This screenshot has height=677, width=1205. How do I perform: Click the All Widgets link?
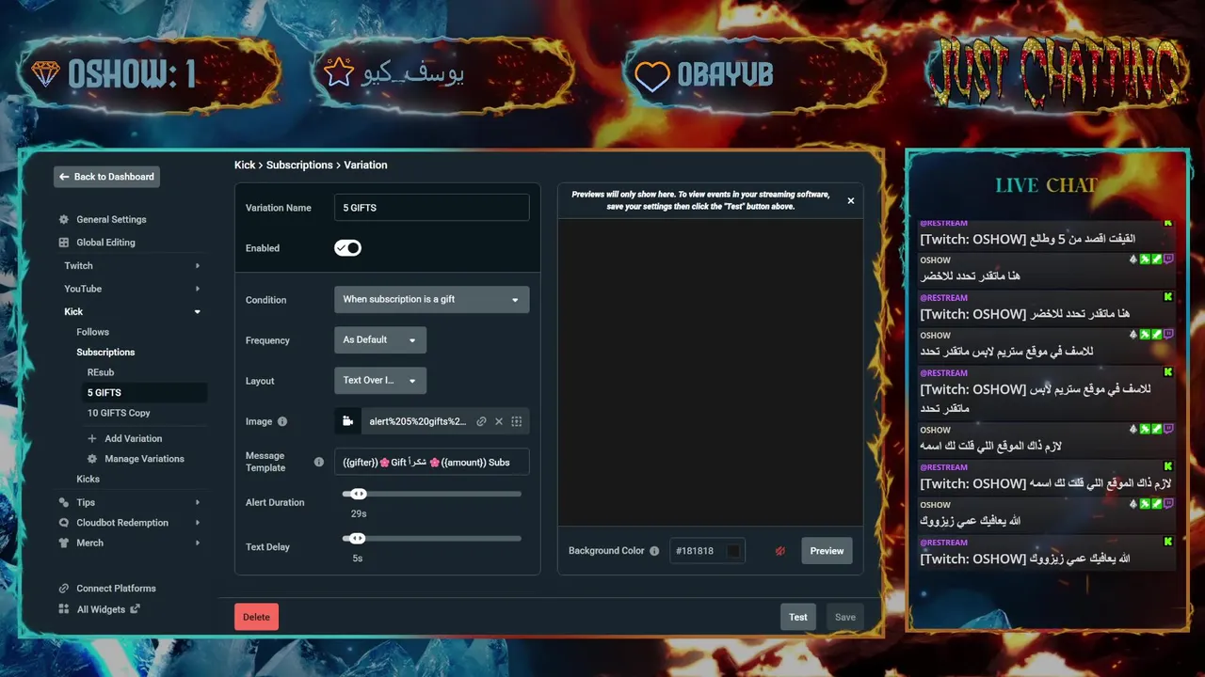[101, 609]
